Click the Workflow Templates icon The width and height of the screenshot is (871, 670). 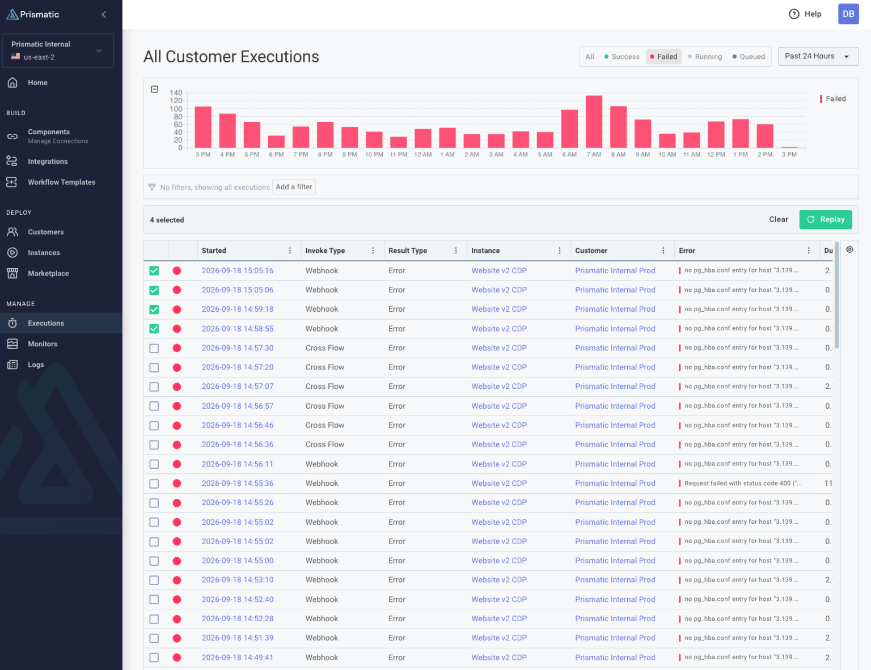point(12,182)
